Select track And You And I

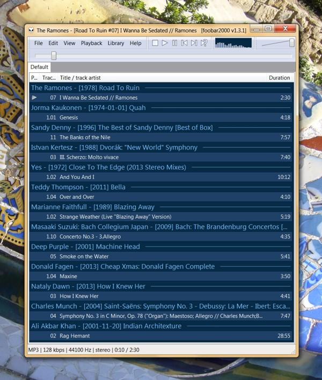coord(162,177)
